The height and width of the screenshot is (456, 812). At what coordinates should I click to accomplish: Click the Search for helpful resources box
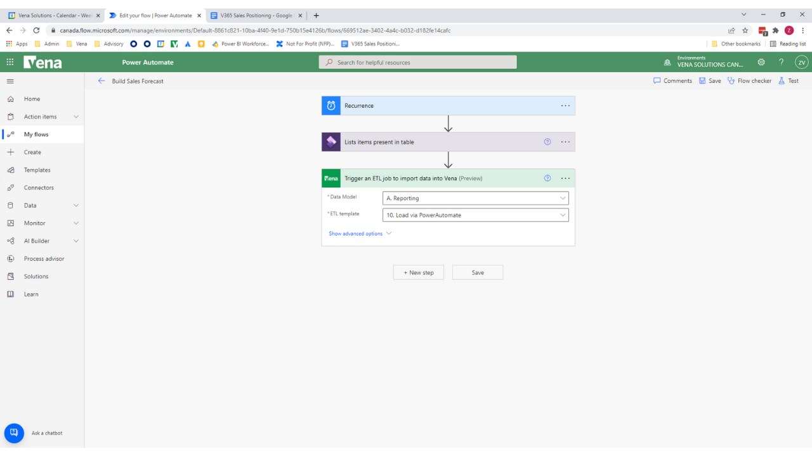coord(417,62)
